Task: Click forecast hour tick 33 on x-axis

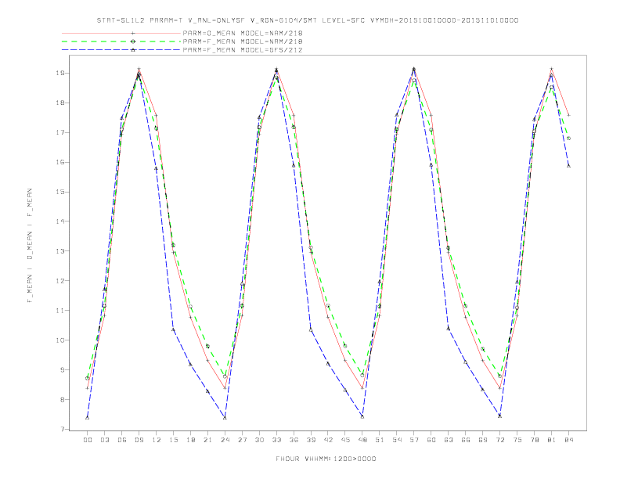Action: coord(276,440)
